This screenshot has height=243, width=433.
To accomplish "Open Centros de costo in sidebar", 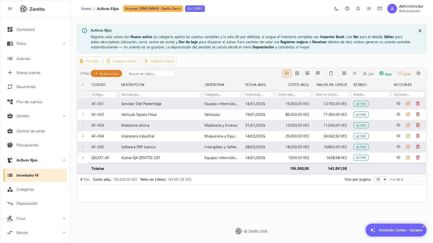I will (35, 131).
